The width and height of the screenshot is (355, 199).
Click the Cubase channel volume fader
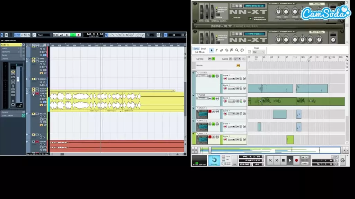(18, 79)
